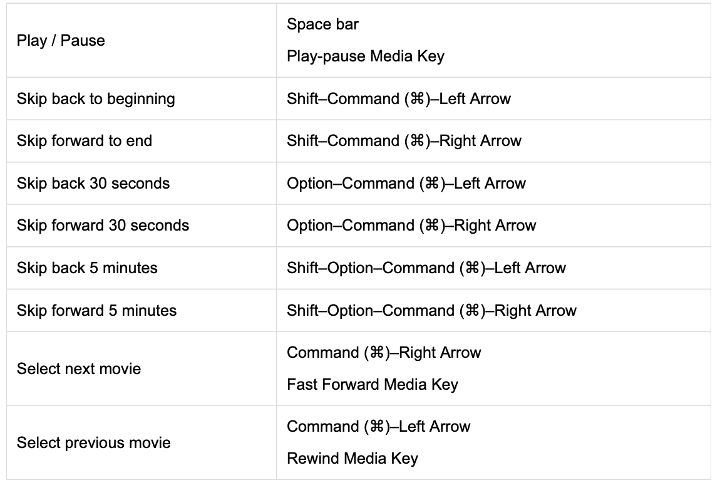720x485 pixels.
Task: Click the Command–Left Arrow shortcut in the last row
Action: coord(378,427)
